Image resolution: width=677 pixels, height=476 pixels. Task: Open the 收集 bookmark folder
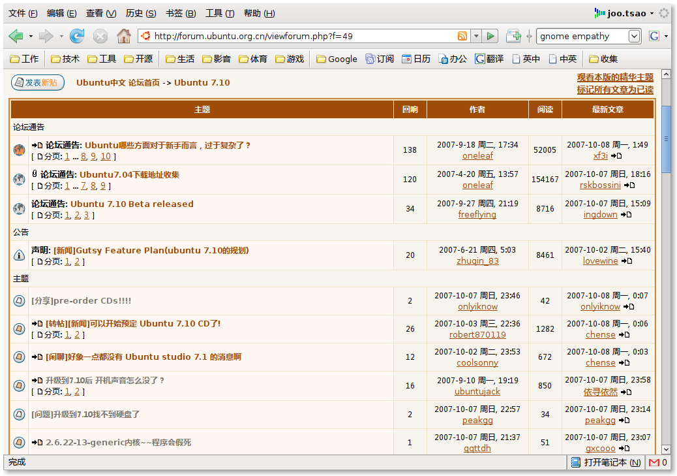[x=603, y=59]
